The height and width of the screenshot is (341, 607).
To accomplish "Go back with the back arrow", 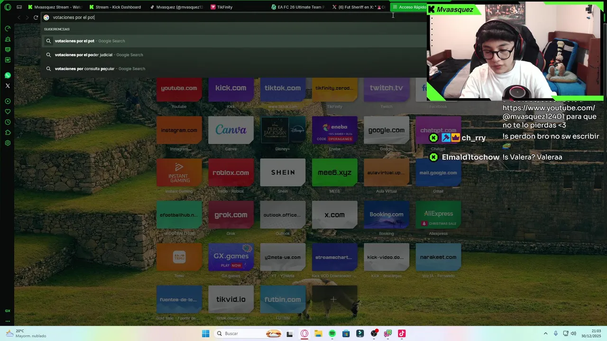I will [18, 18].
